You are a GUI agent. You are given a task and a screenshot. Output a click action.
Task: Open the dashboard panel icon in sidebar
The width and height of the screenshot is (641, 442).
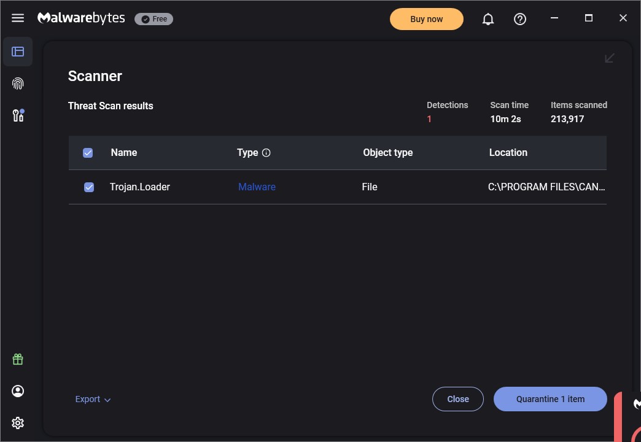(x=18, y=52)
